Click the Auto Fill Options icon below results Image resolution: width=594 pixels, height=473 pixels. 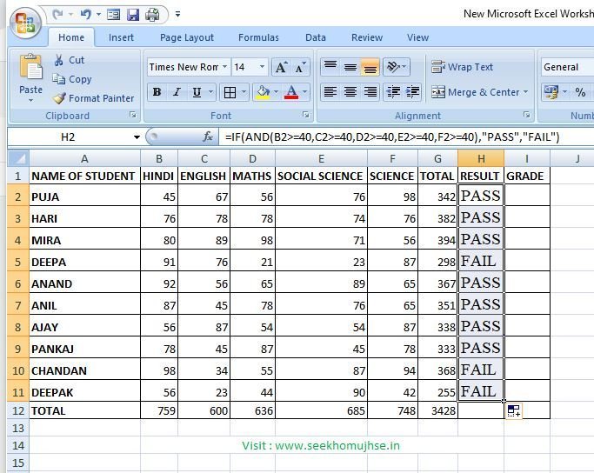(x=513, y=411)
